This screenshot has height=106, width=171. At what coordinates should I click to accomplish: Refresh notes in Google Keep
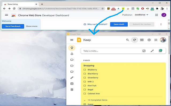pyautogui.click(x=135, y=40)
